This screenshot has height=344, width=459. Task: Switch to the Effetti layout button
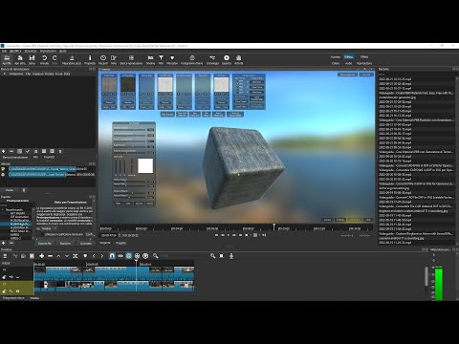pos(364,56)
